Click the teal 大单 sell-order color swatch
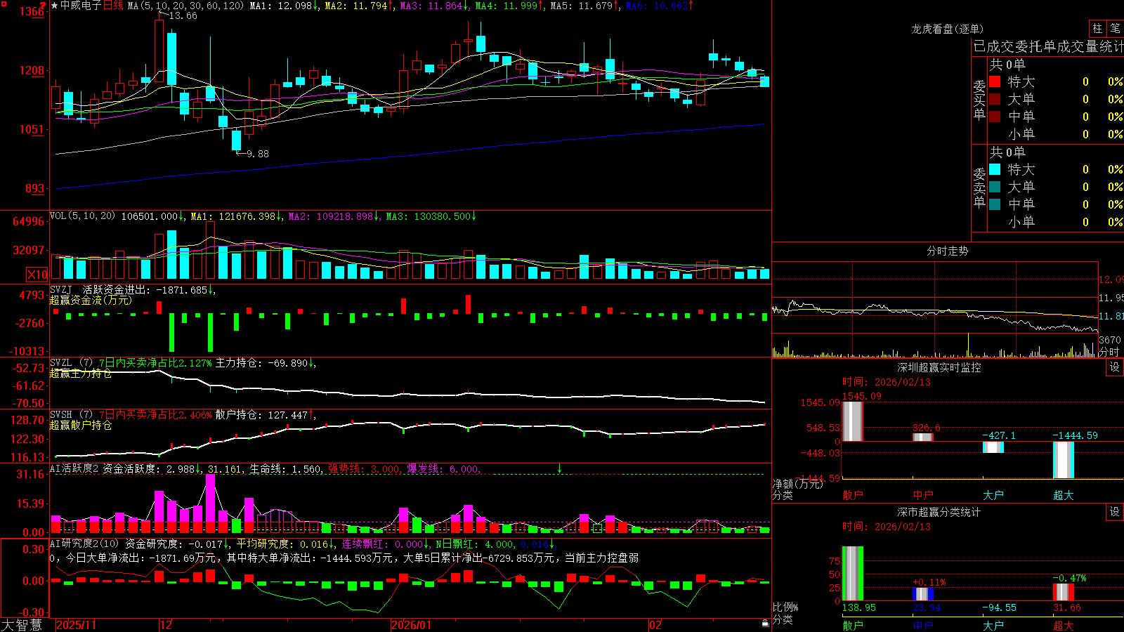The image size is (1124, 632). click(995, 187)
